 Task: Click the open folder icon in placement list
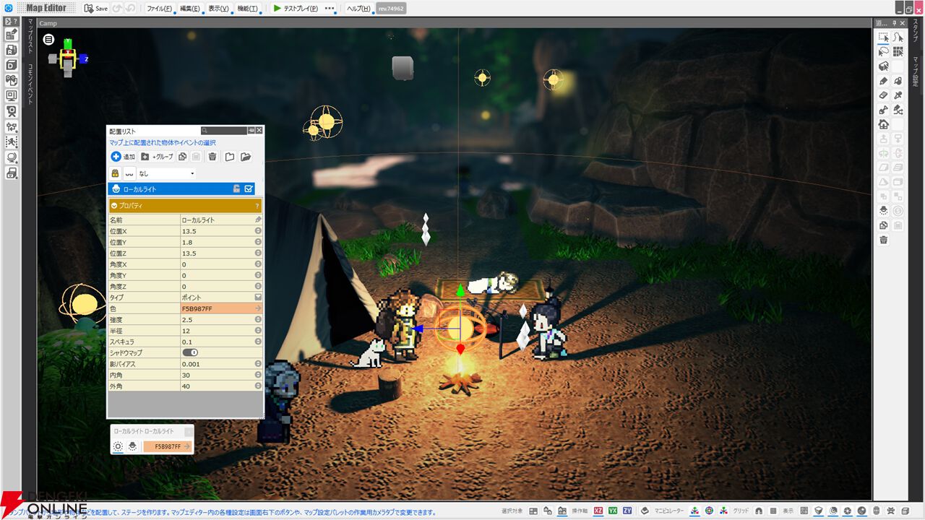[246, 157]
